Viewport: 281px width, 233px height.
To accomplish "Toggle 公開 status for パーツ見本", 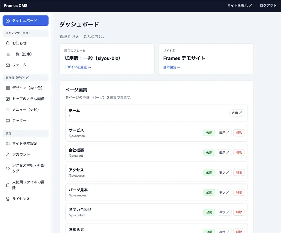I will click(x=209, y=192).
